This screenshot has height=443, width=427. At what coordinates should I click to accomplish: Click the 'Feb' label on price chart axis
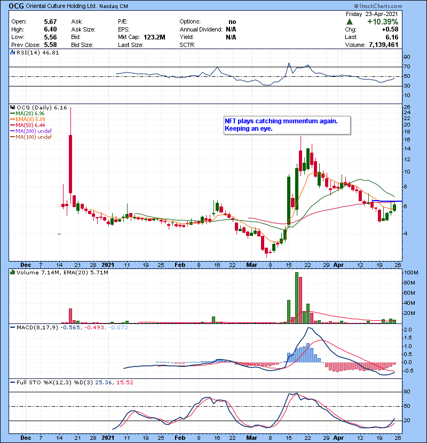180,265
